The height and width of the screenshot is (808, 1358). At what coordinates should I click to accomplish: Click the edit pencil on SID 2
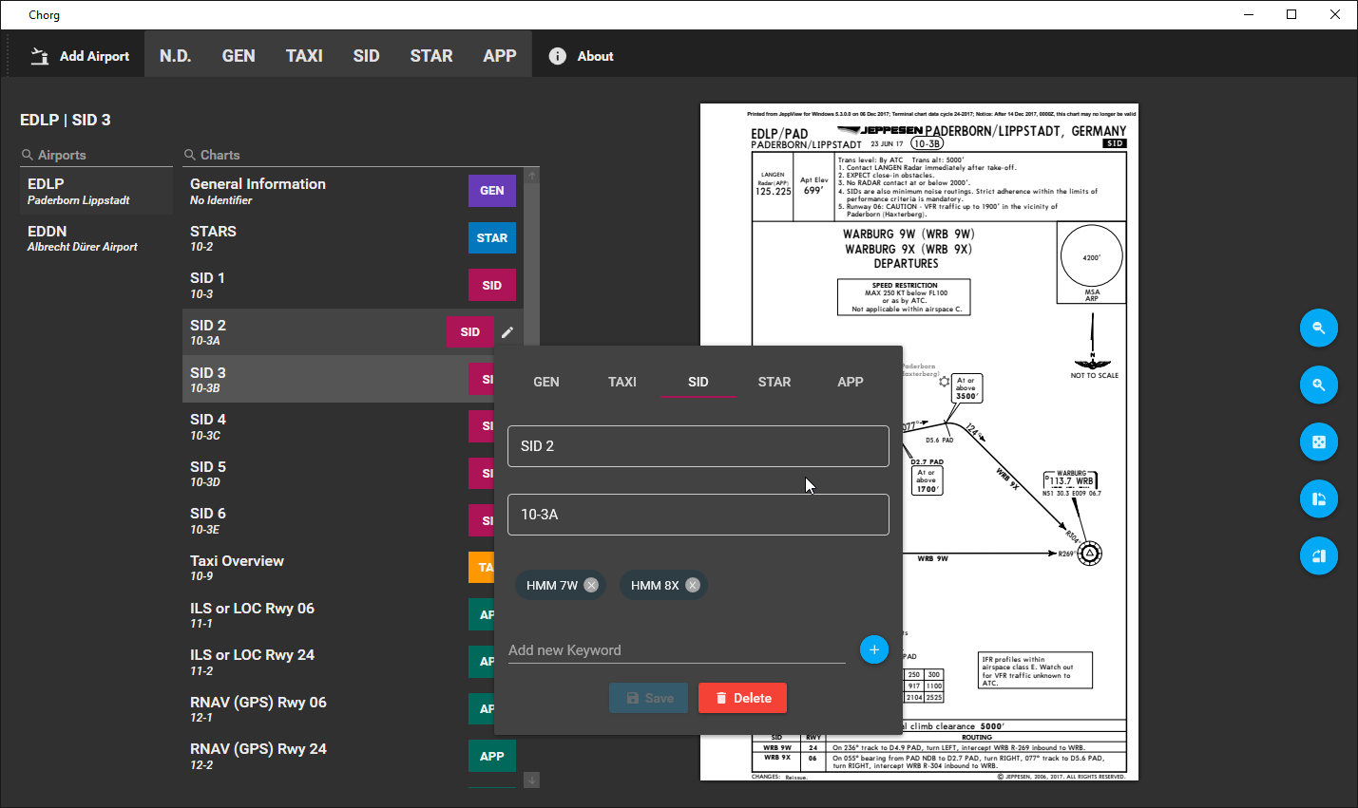pos(507,332)
